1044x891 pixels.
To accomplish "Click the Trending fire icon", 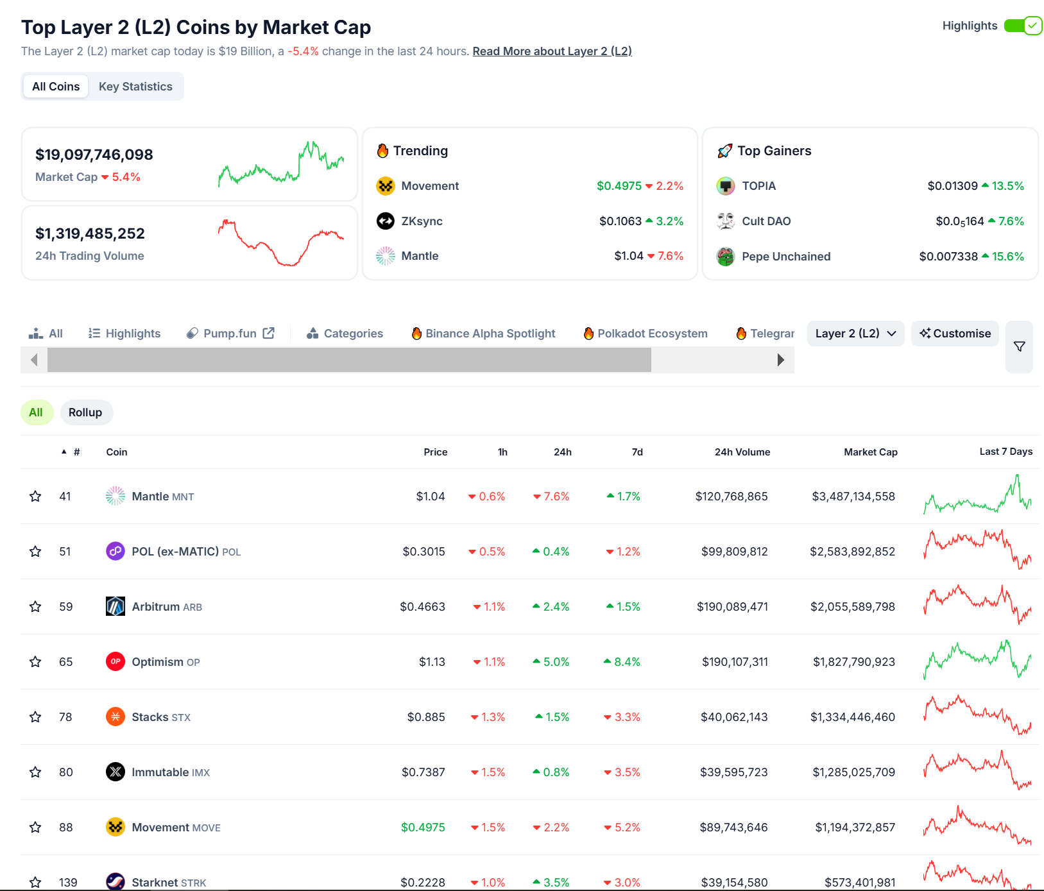I will pos(383,151).
